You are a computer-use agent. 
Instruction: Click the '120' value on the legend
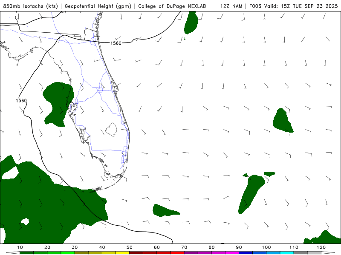pos(321,247)
